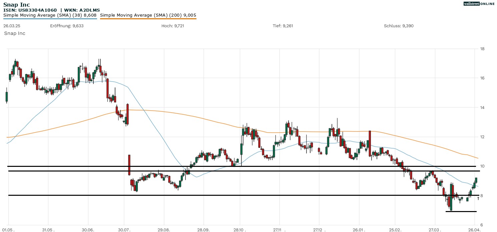Click the 18 label on price axis
The height and width of the screenshot is (232, 497).
pos(482,49)
